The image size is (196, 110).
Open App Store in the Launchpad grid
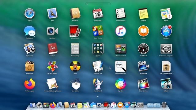166,31
